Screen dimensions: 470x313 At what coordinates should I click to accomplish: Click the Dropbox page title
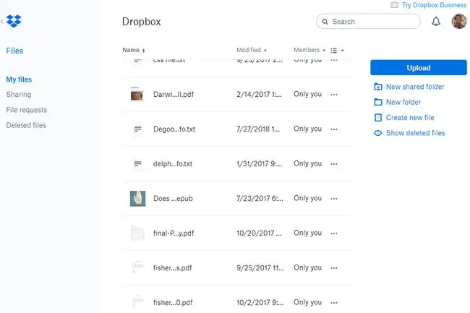142,22
